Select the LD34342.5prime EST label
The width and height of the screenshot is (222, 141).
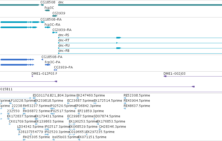pyautogui.click(x=30, y=127)
